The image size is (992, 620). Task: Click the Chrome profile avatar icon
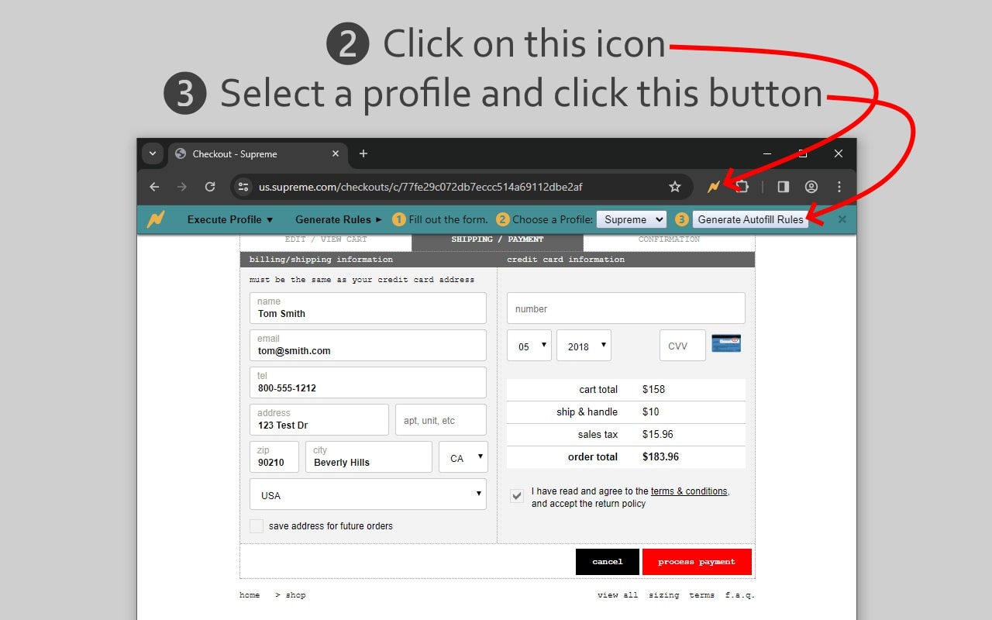[x=811, y=187]
